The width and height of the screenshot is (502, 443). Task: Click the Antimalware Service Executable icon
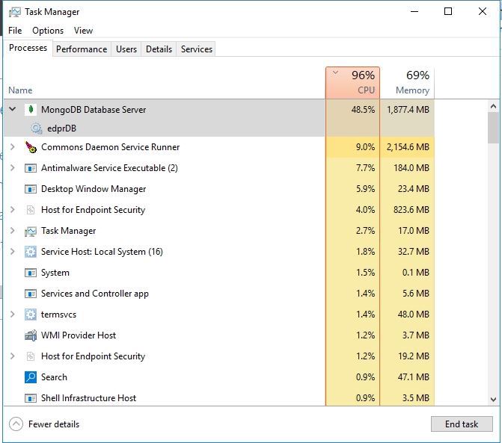31,168
